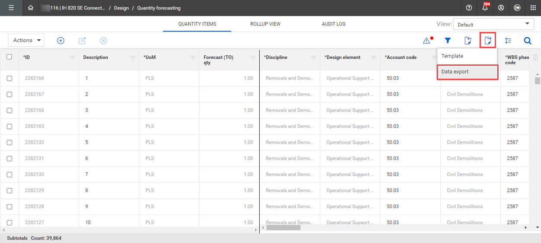Open the warning alerts triangle icon
The width and height of the screenshot is (541, 243).
[427, 41]
